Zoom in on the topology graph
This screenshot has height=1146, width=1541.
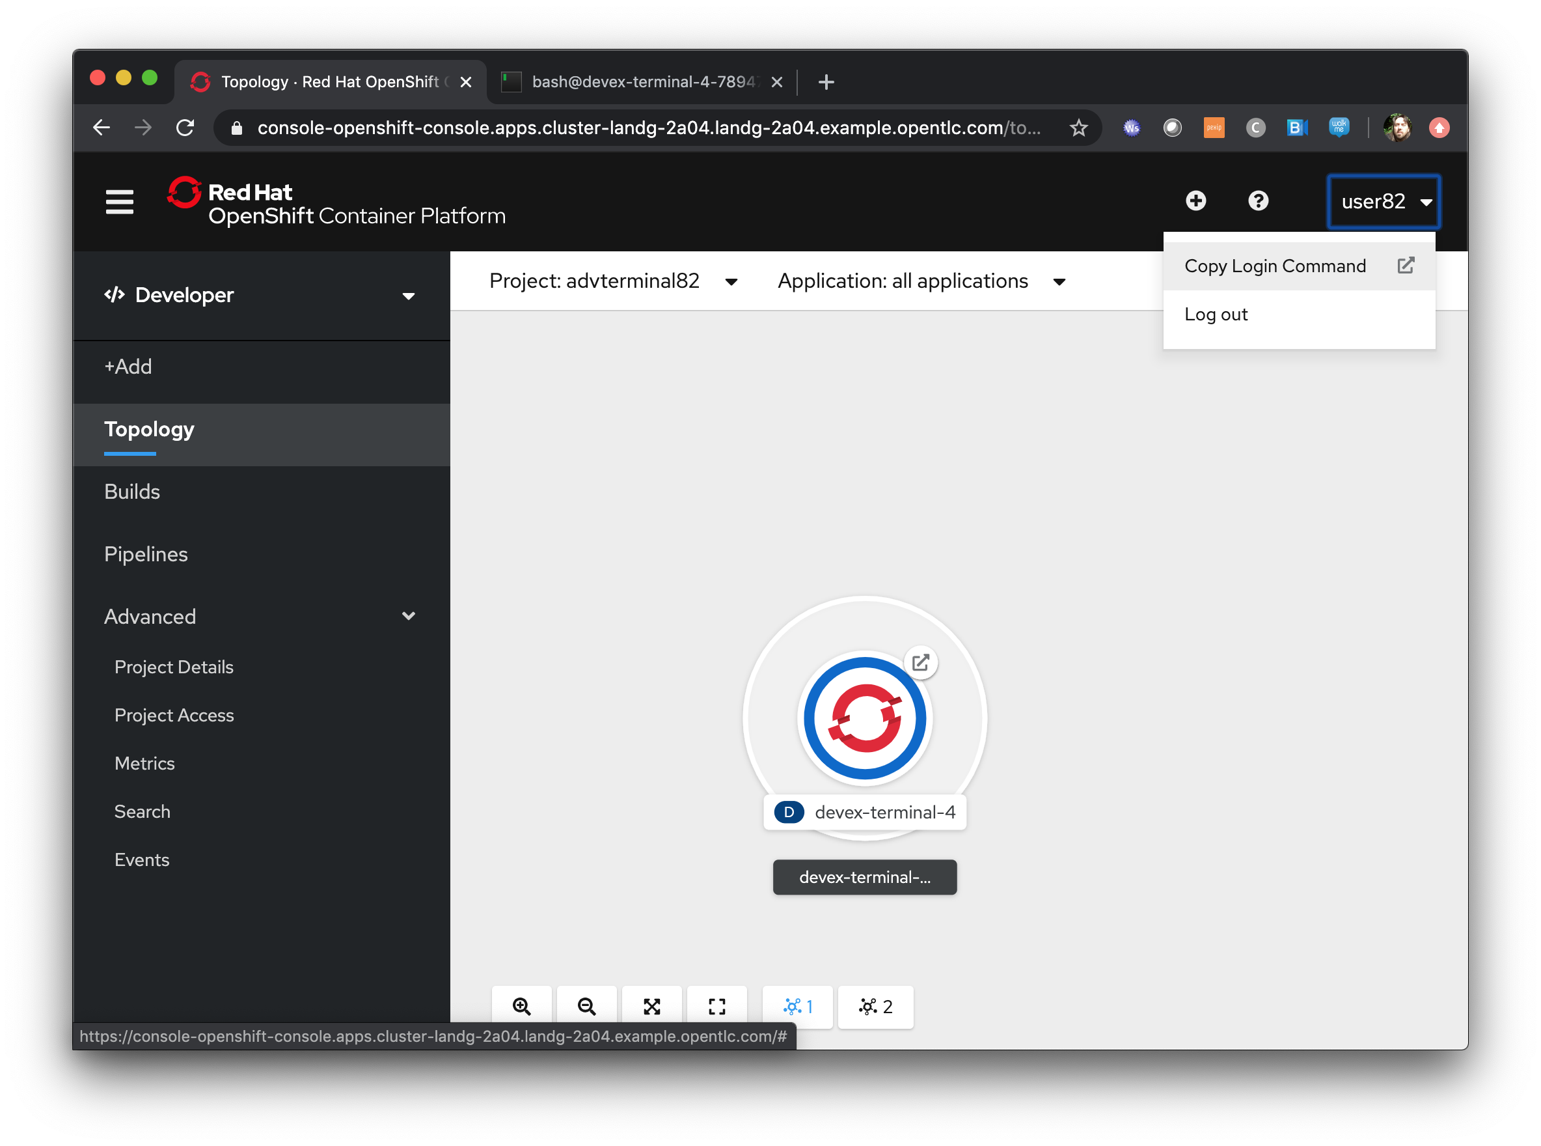(x=521, y=1007)
